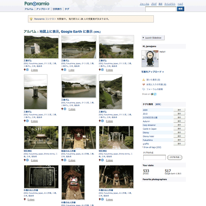
Task: Click 適用 button for graffiti tag
Action: coord(179,144)
